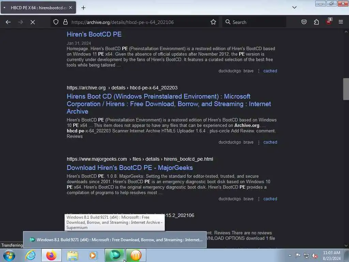The height and width of the screenshot is (262, 349).
Task: Open the Firefox application menu
Action: click(x=341, y=22)
